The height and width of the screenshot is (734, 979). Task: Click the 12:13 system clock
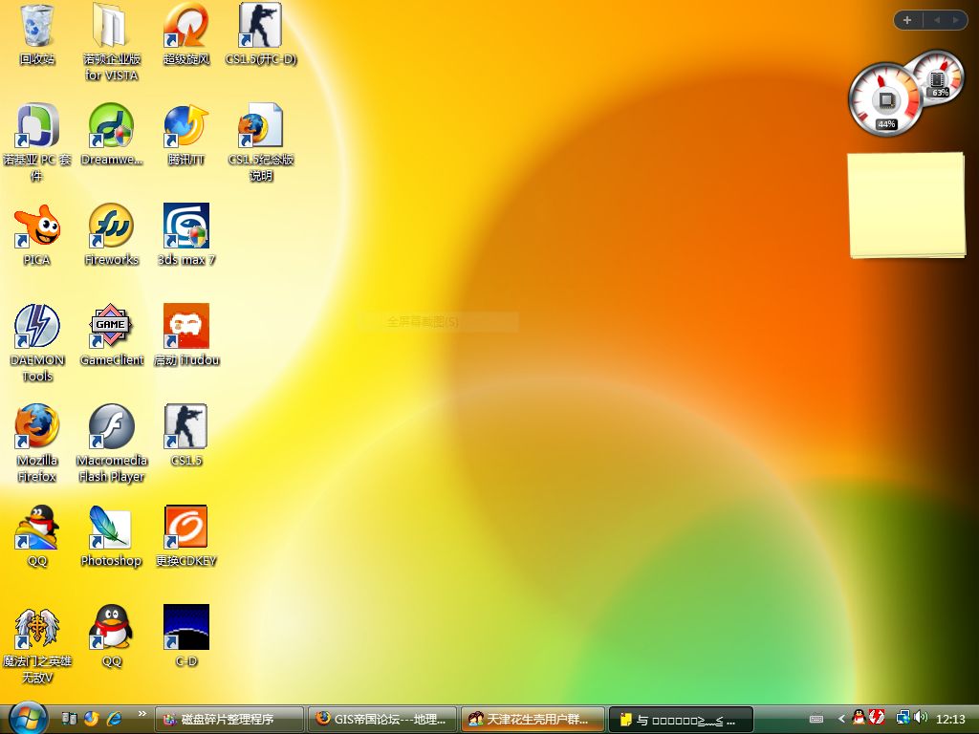[950, 719]
